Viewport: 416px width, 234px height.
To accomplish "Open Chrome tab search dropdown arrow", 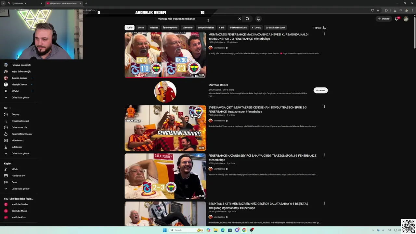I will [x=4, y=3].
